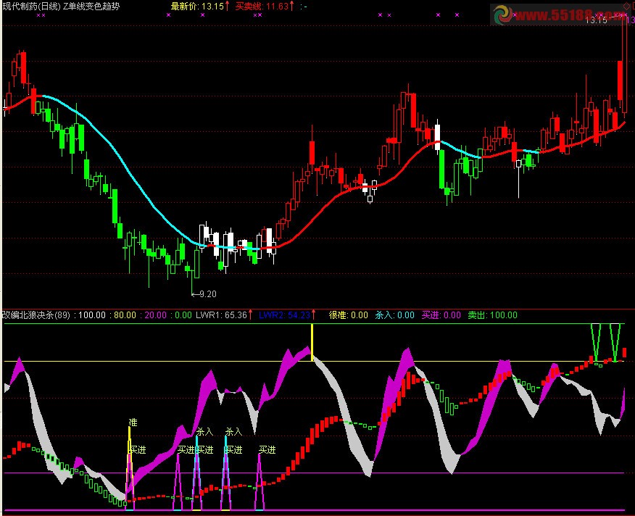This screenshot has height=516, width=635.
Task: Click the 买进: 0.00 magenta value
Action: pos(441,315)
